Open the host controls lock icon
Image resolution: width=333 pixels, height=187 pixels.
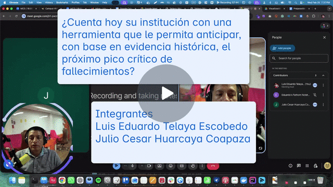click(x=316, y=166)
